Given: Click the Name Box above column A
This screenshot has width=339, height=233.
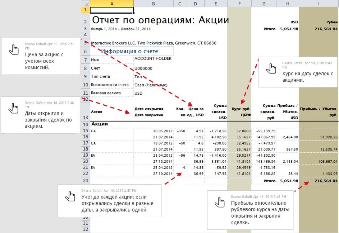Looking at the screenshot, I should tap(111, 9).
